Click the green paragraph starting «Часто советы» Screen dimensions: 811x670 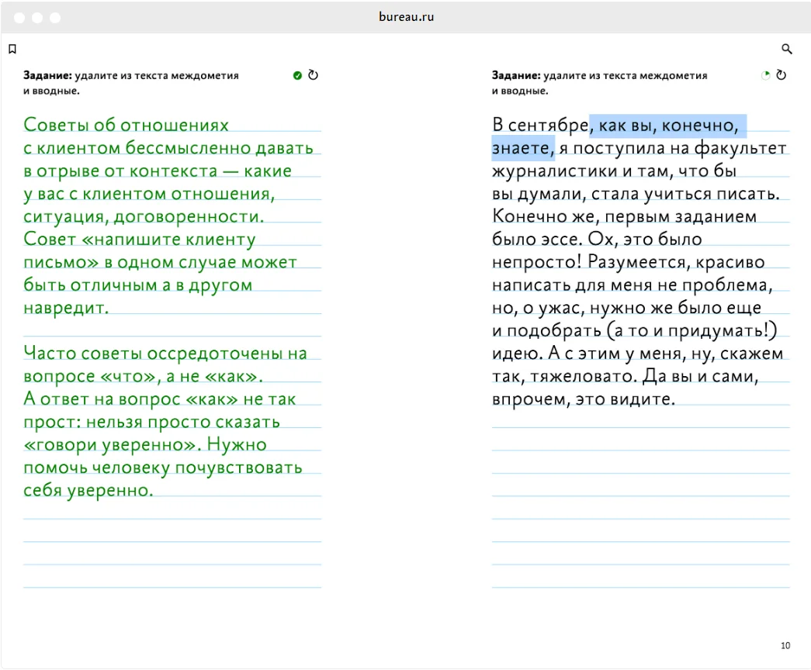[165, 421]
